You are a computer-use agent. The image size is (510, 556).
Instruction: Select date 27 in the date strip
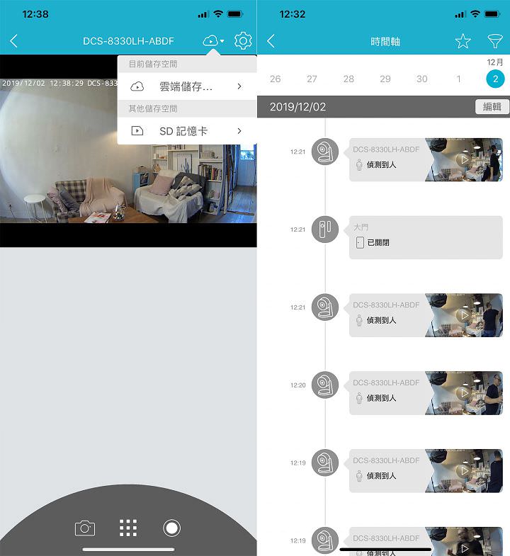click(312, 79)
